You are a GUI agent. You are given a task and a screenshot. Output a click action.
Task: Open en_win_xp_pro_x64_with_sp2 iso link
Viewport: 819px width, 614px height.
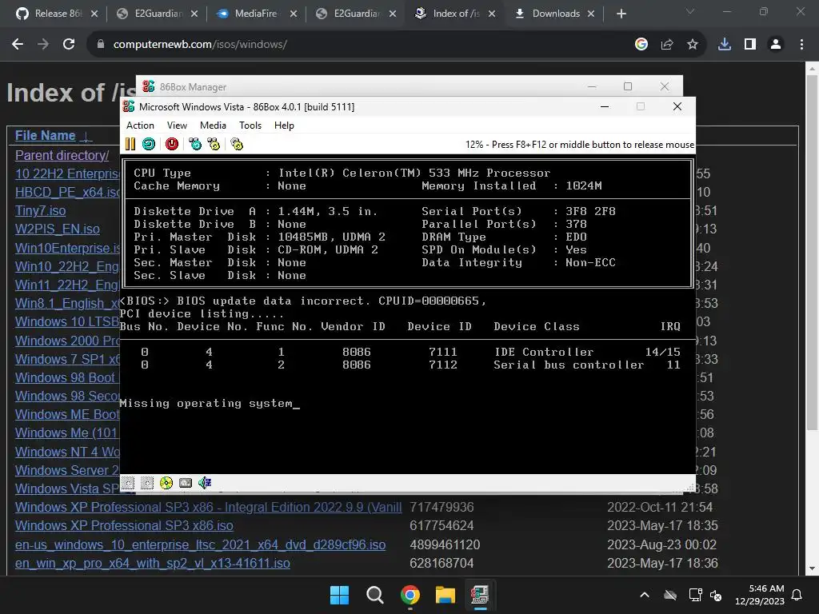pyautogui.click(x=153, y=563)
